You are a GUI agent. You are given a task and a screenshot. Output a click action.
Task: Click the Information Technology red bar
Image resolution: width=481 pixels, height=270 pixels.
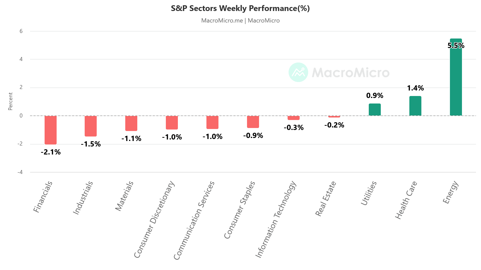click(x=294, y=118)
